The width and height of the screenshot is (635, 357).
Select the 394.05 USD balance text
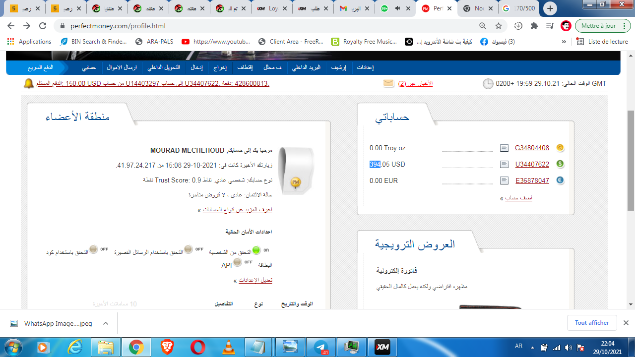[387, 164]
